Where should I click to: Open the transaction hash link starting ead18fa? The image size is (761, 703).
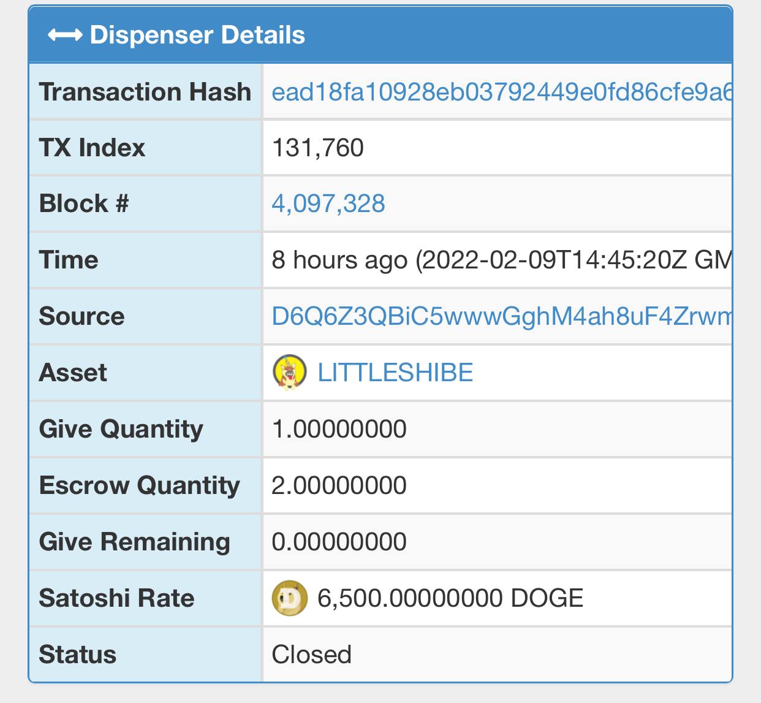[x=501, y=92]
